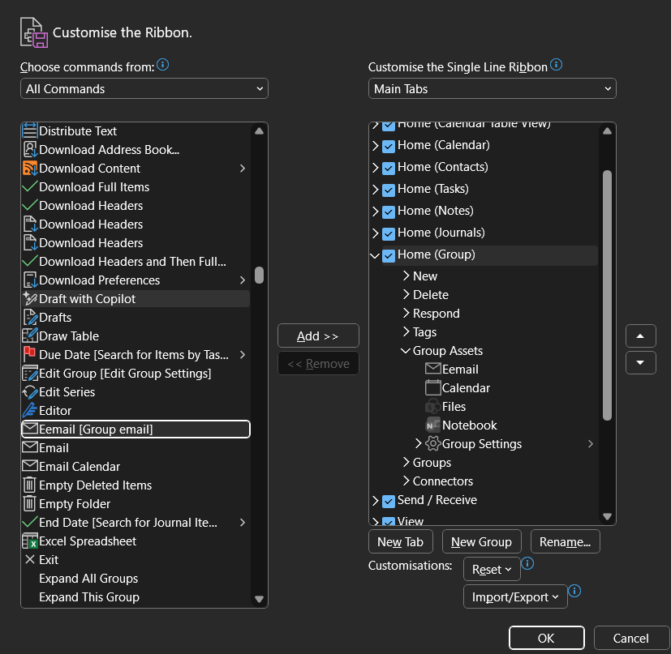Screen dimensions: 671x654
Task: Click the Notebook OneNote icon under Group Assets
Action: click(432, 425)
